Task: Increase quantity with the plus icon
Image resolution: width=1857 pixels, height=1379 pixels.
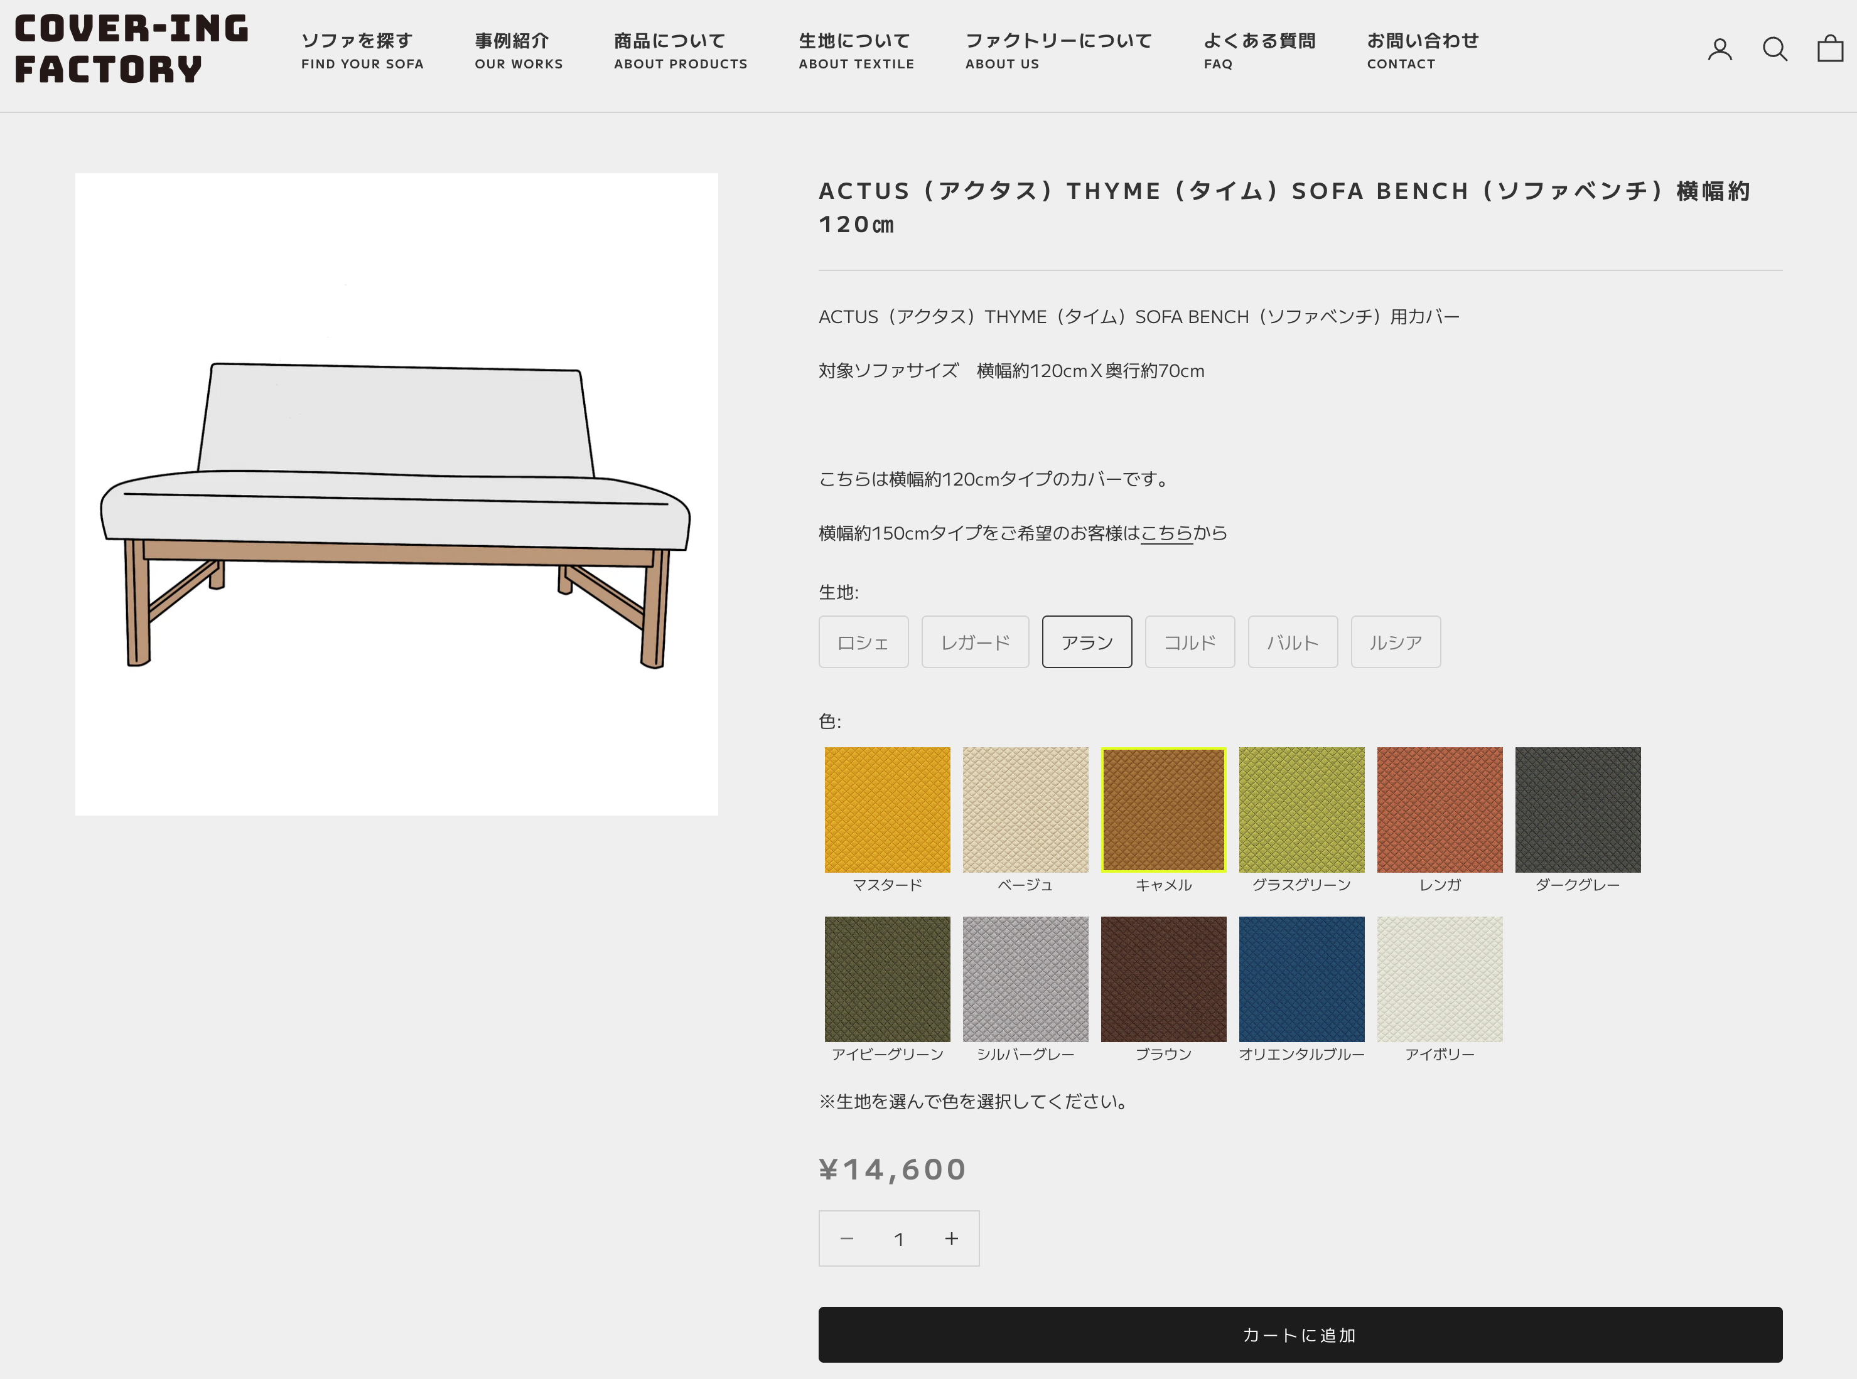Action: [950, 1238]
